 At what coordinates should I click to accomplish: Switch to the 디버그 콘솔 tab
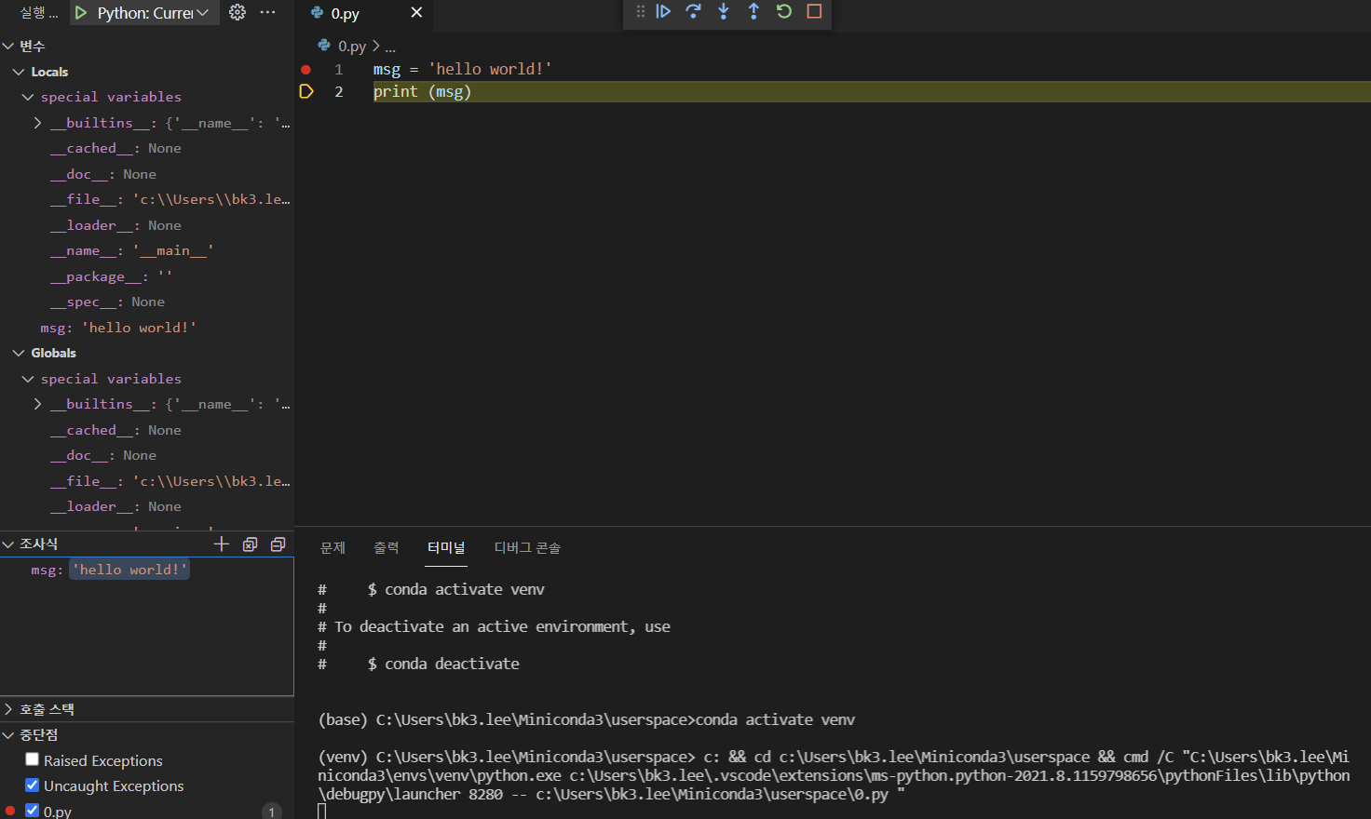527,548
